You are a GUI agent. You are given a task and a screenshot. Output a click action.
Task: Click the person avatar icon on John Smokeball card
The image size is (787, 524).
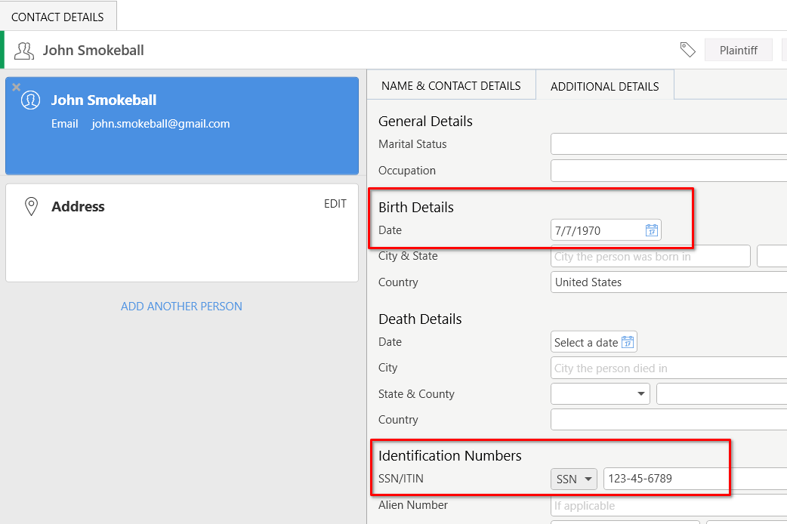(30, 100)
